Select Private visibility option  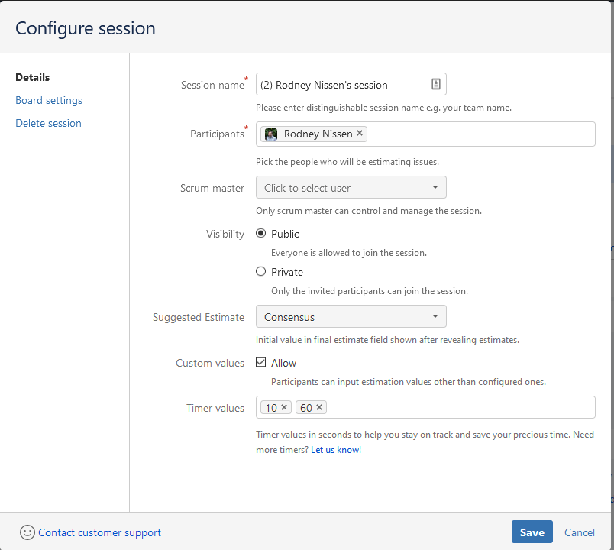click(261, 272)
